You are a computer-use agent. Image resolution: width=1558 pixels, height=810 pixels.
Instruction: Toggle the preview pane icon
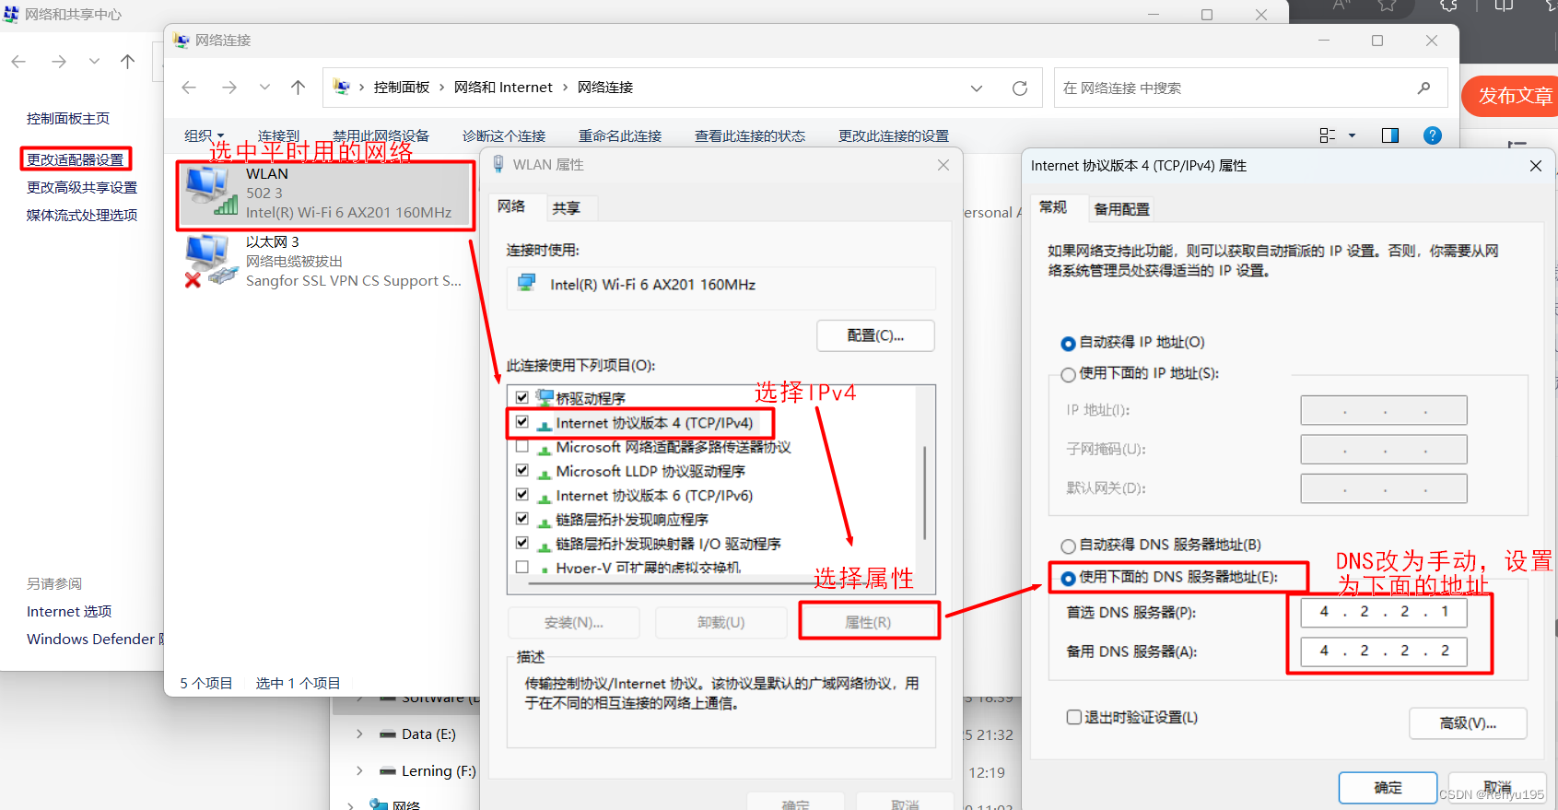coord(1390,135)
